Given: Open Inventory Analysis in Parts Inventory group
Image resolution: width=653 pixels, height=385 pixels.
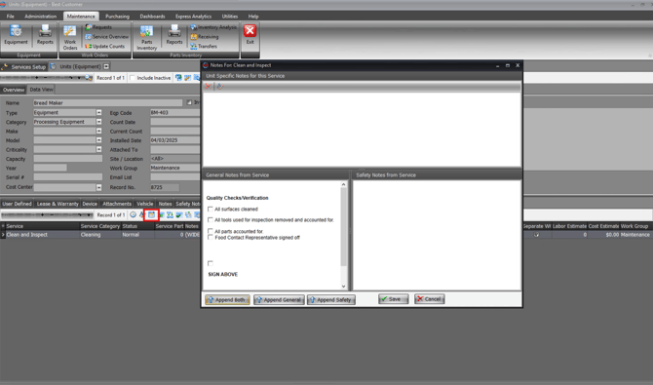Looking at the screenshot, I should click(213, 27).
